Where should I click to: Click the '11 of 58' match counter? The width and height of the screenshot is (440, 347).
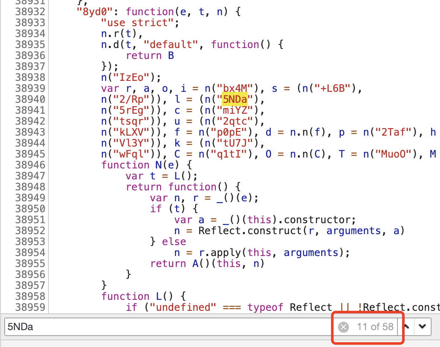click(375, 327)
